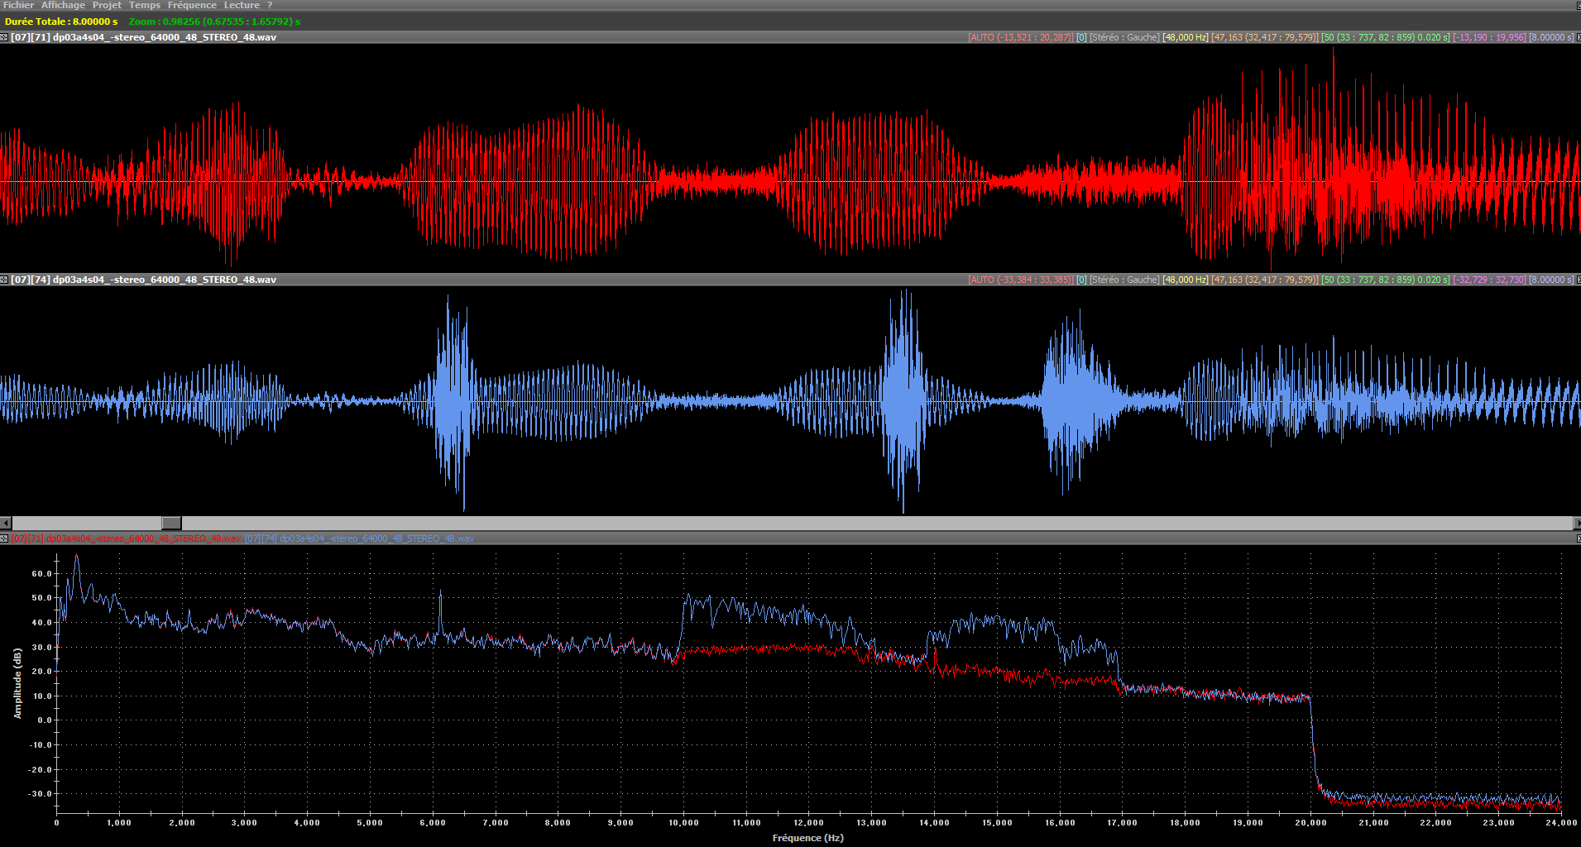This screenshot has height=847, width=1581.
Task: Click the horizontal scrollbar left arrow
Action: (x=6, y=523)
